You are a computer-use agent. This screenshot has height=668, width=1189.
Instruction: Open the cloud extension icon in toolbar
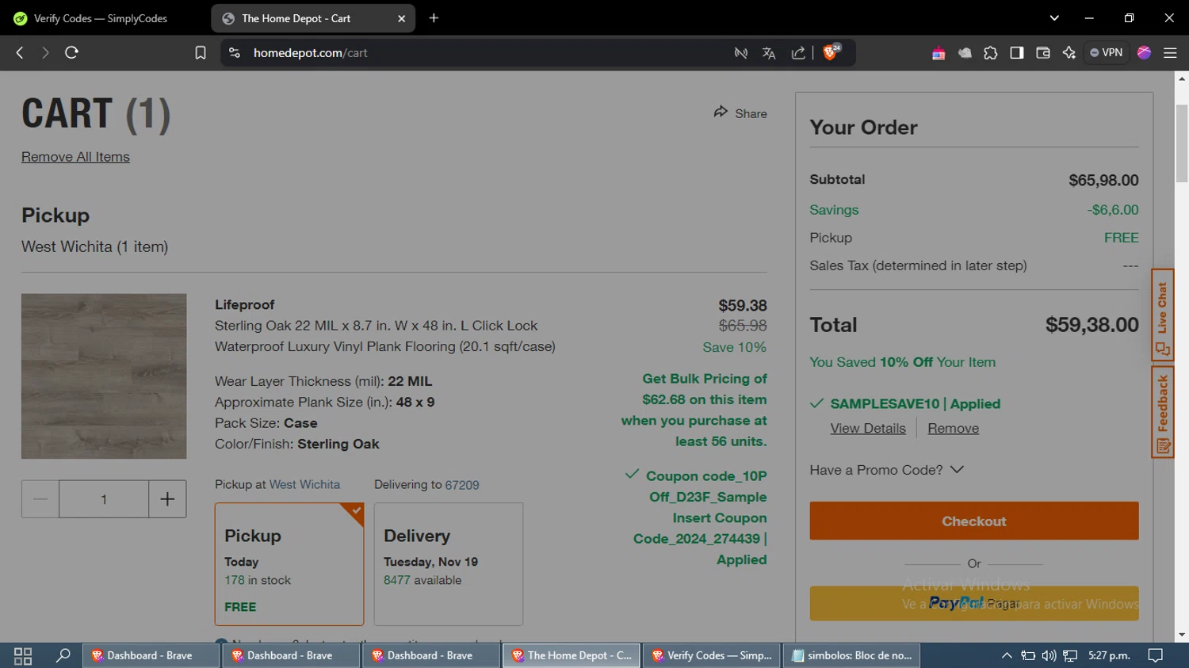click(x=965, y=53)
